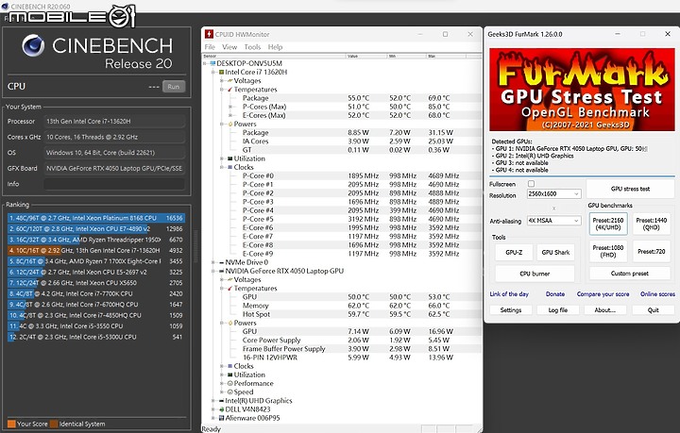This screenshot has height=433, width=680.
Task: Expand the Intel(R) UHD Graphics node
Action: 213,401
